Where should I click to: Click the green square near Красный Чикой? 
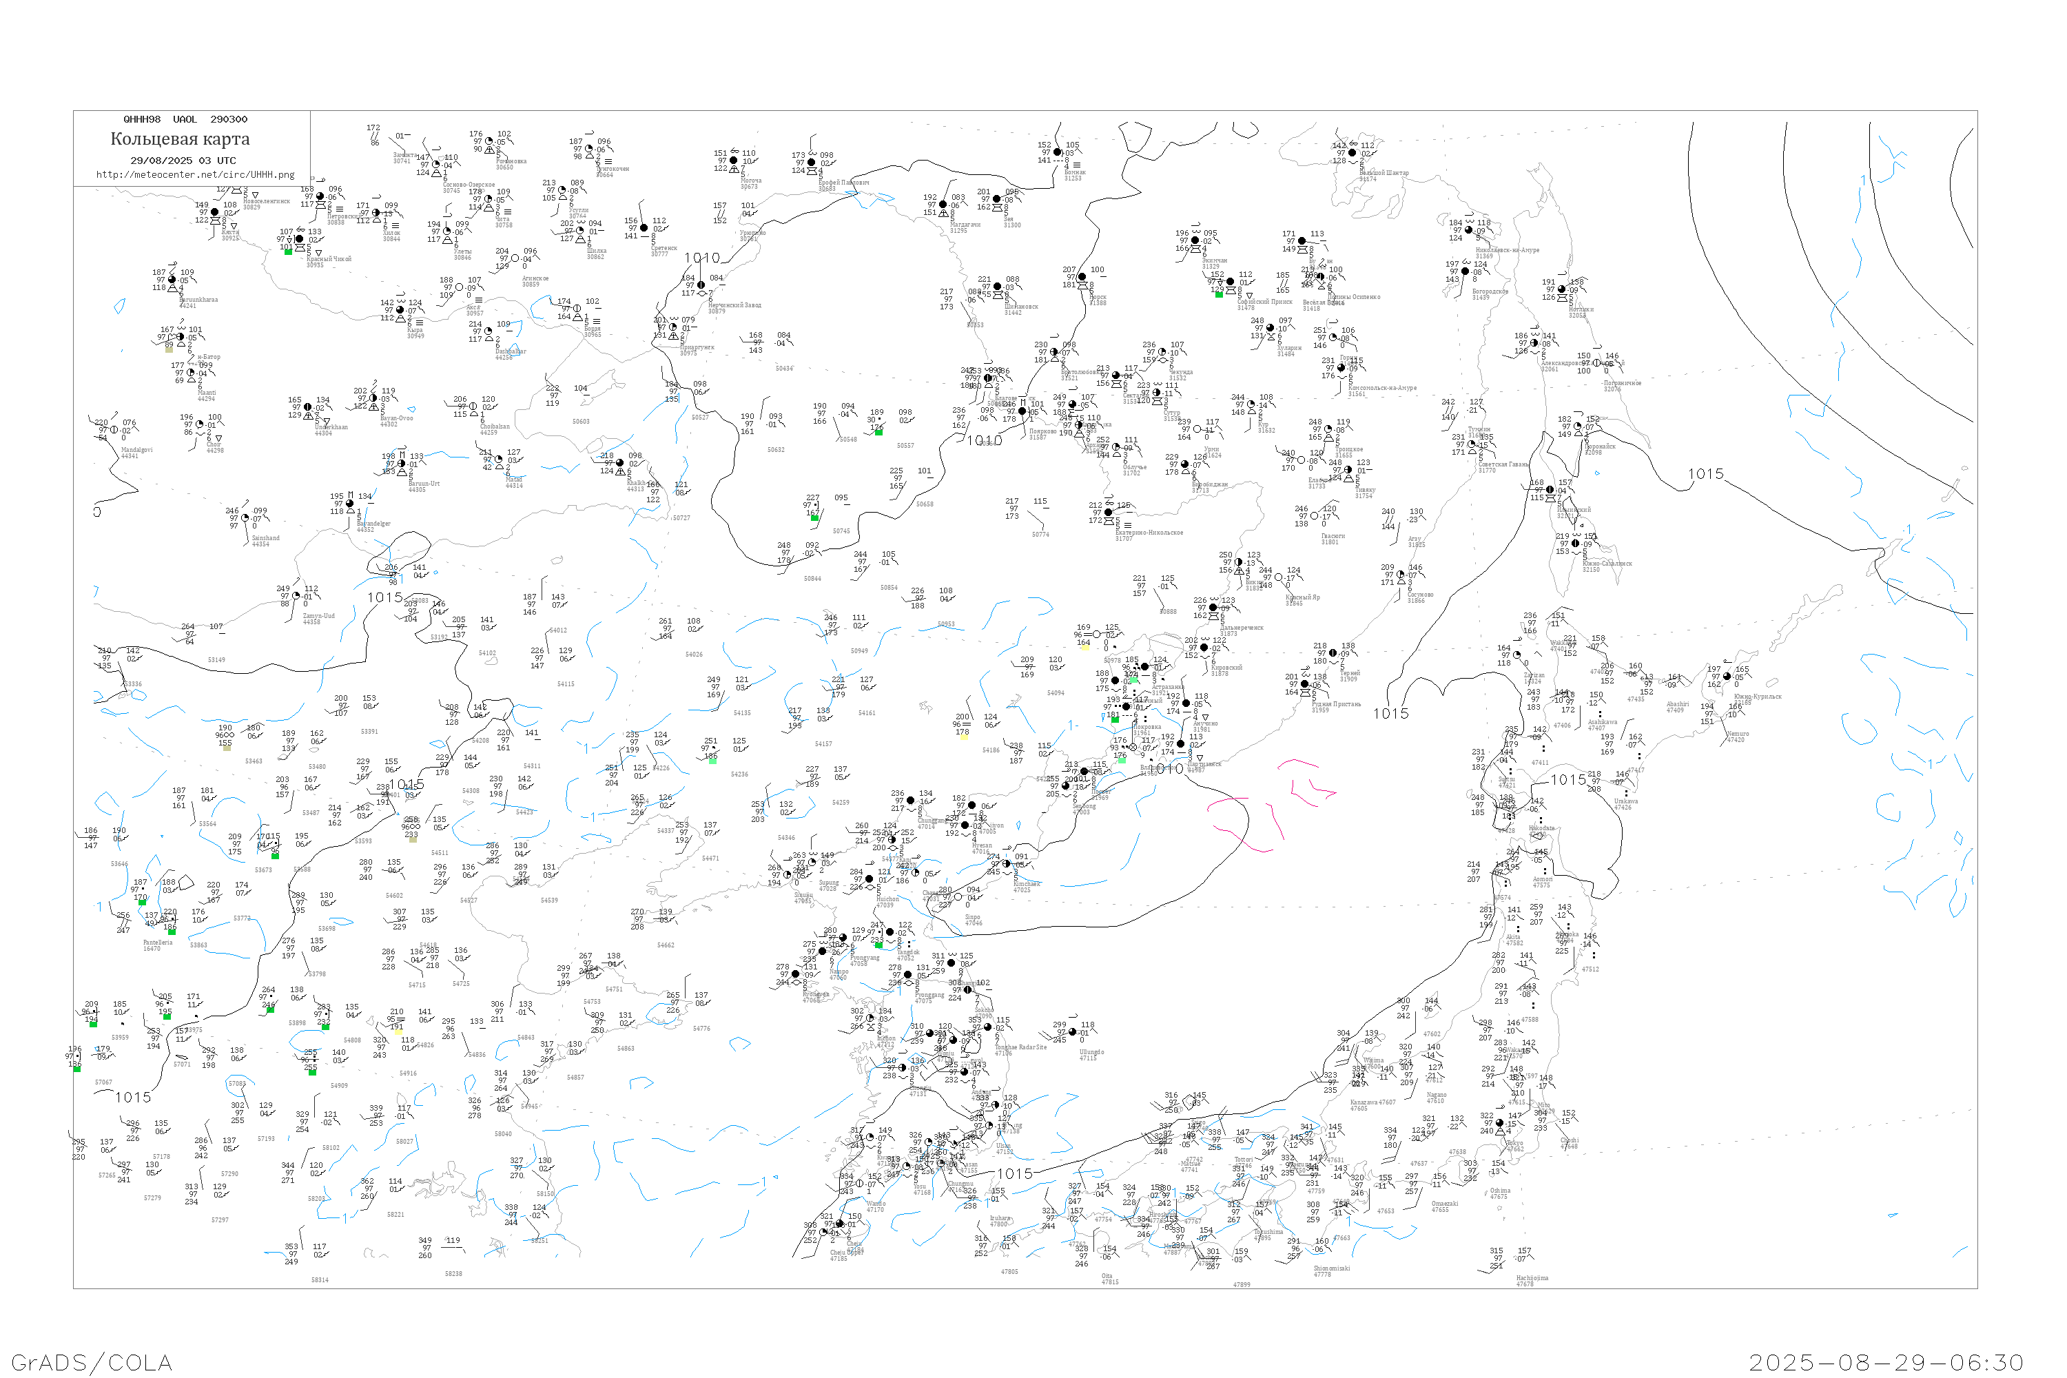[x=288, y=252]
